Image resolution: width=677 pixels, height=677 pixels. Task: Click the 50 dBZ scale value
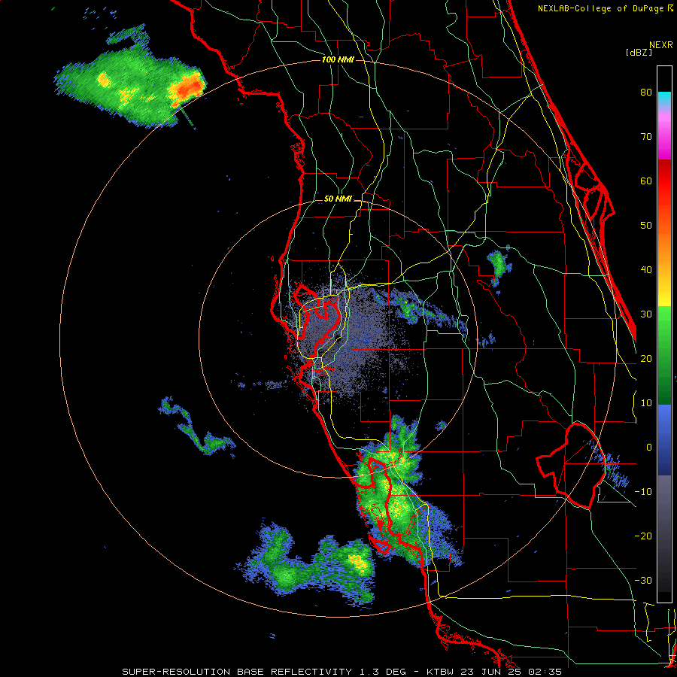(646, 226)
